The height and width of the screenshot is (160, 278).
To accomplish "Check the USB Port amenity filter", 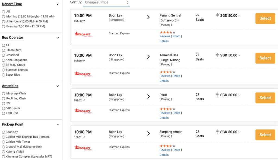I will (4, 113).
